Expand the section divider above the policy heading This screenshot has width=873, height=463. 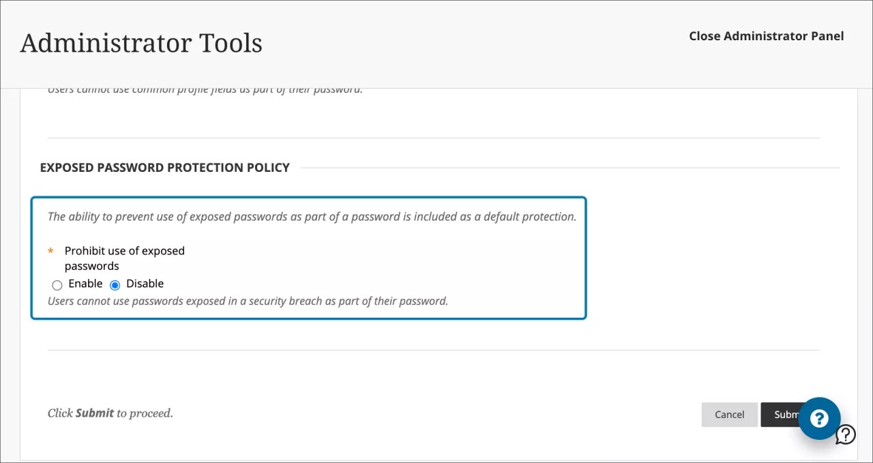[434, 136]
